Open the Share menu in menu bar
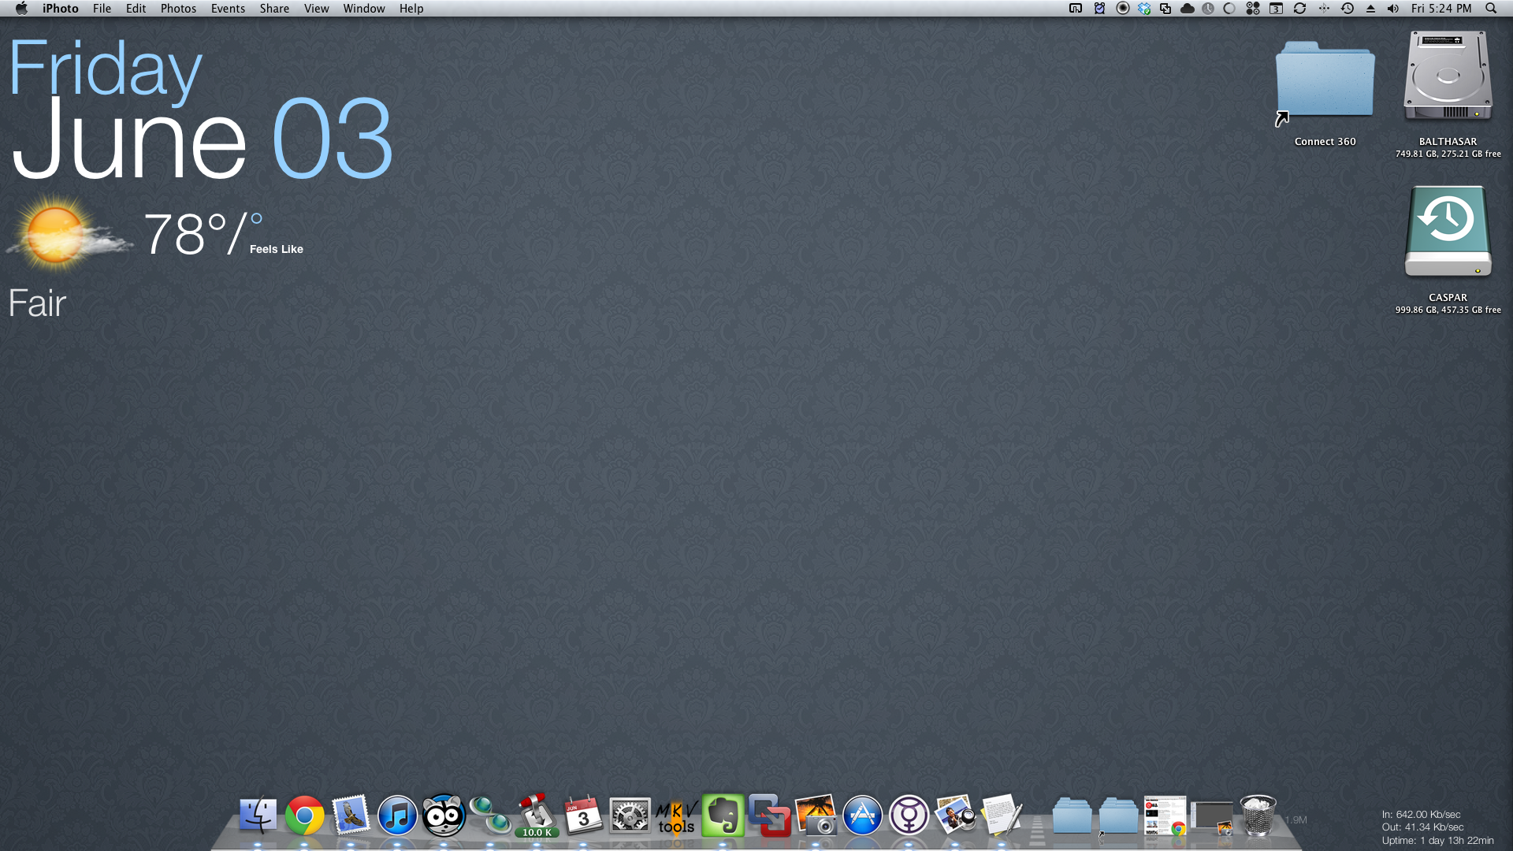 click(274, 9)
